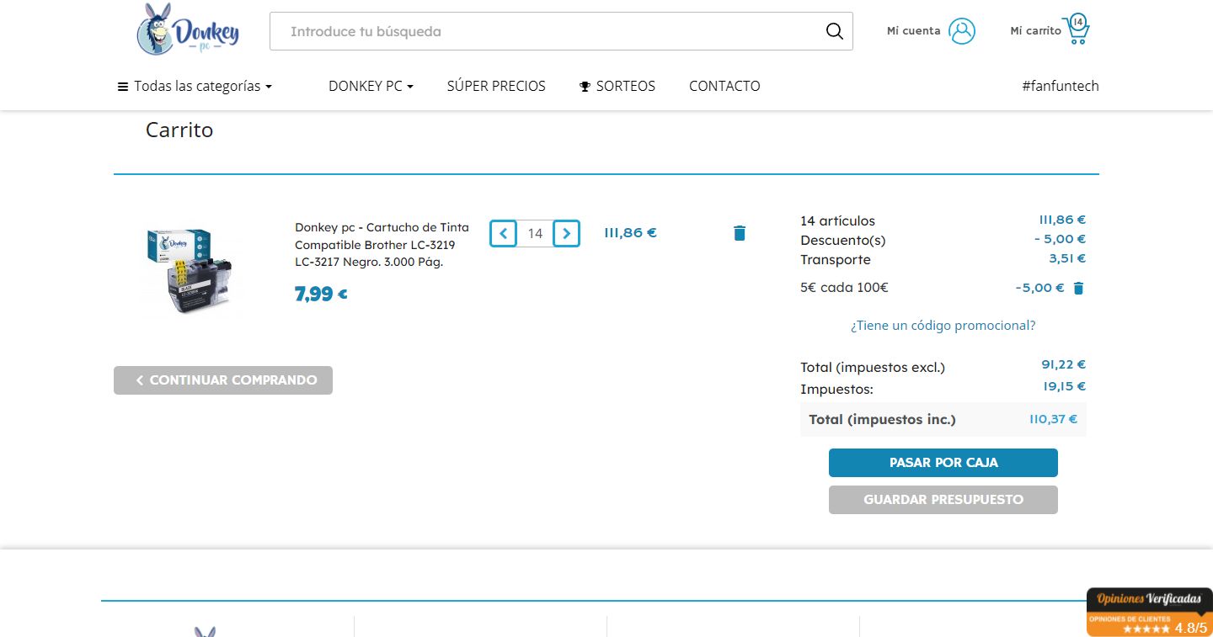The height and width of the screenshot is (637, 1213).
Task: Open the DONKEY PC dropdown
Action: coord(371,86)
